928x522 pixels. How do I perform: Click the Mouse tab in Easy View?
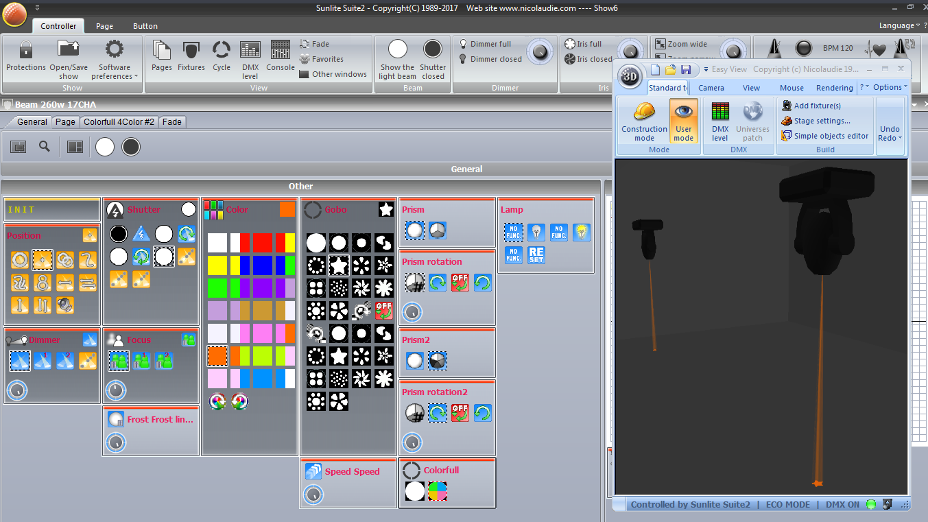[x=792, y=88]
